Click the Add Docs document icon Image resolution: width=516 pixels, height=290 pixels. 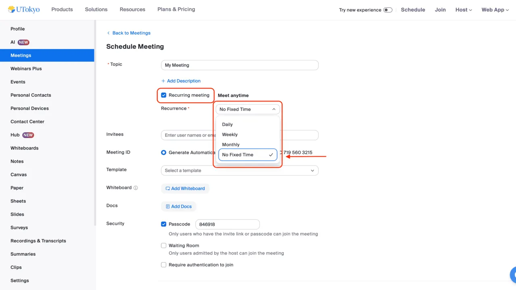pos(168,207)
